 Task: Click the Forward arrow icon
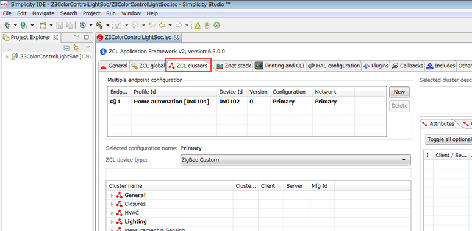coord(179,25)
